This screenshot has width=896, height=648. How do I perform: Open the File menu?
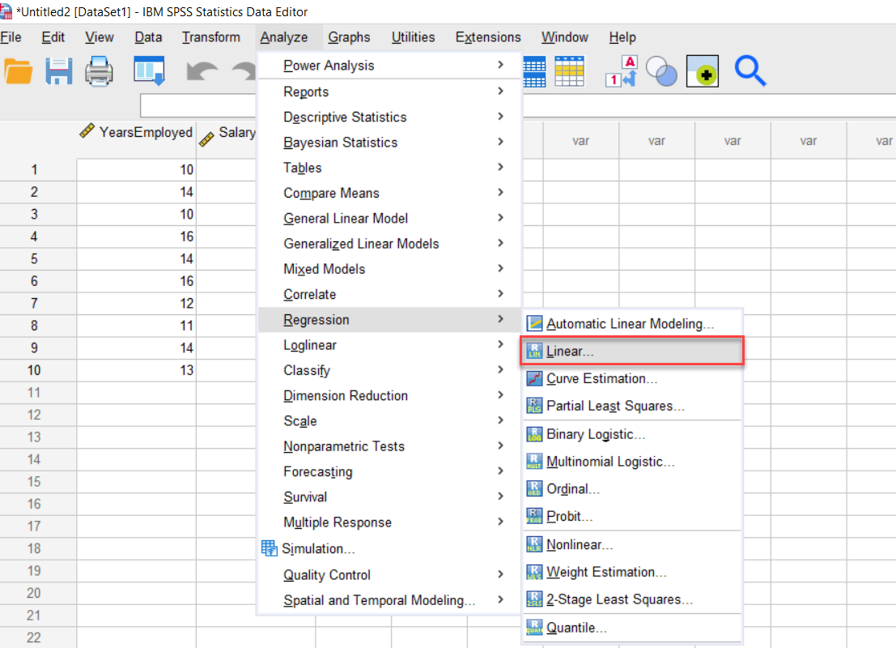click(11, 37)
